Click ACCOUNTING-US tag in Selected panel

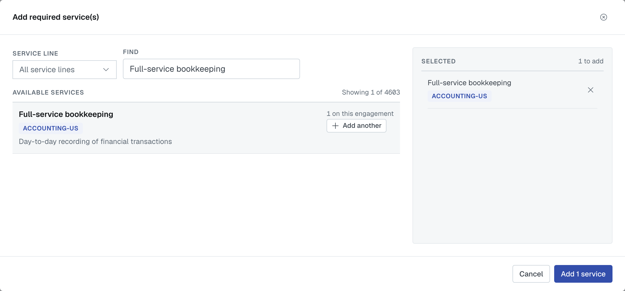tap(459, 96)
